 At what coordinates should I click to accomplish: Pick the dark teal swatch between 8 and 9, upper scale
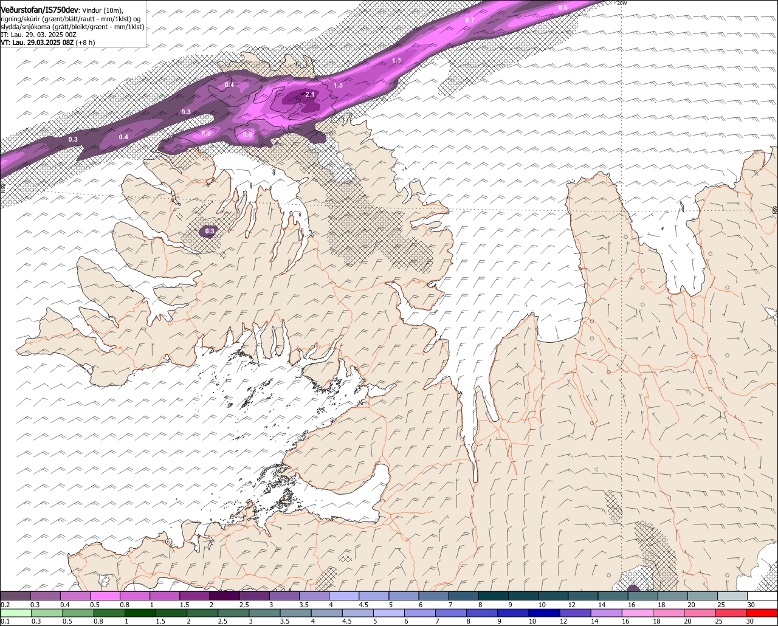pyautogui.click(x=494, y=596)
